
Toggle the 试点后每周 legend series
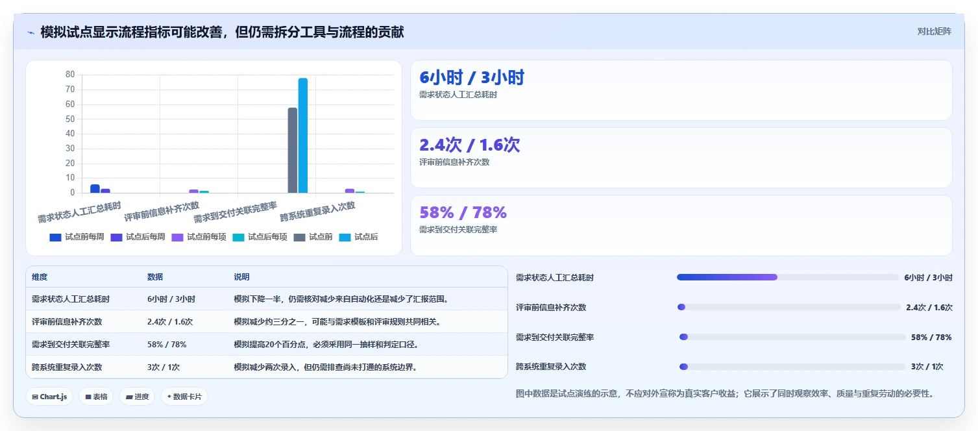point(138,237)
